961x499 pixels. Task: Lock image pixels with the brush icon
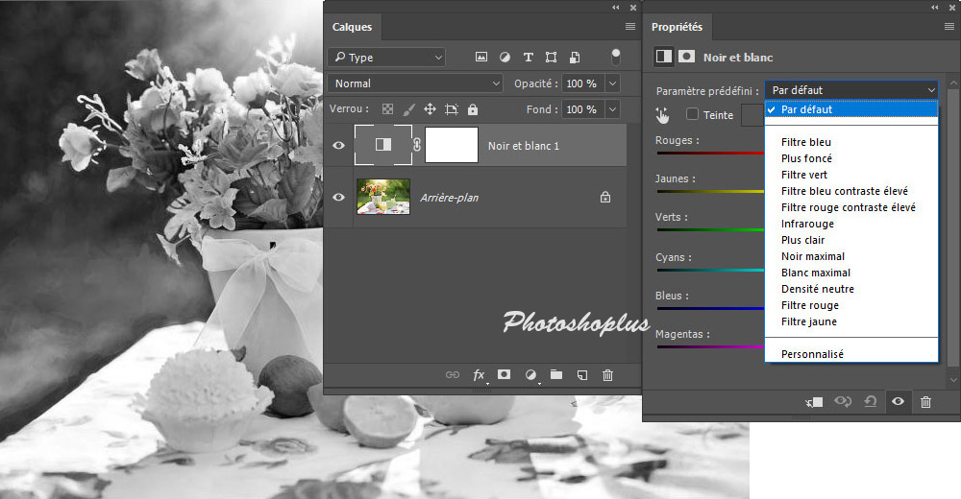click(408, 109)
